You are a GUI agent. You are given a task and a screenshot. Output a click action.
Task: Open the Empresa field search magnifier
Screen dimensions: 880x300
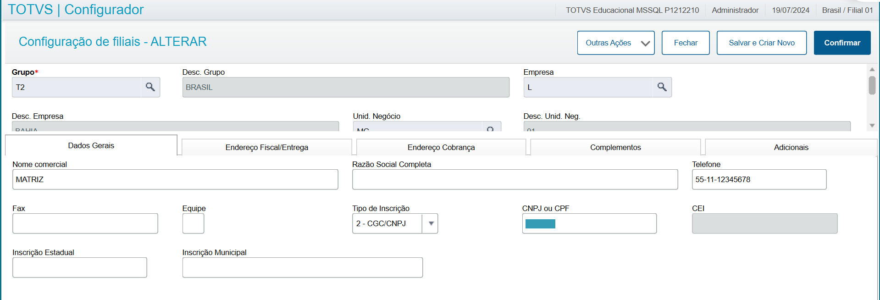(662, 87)
